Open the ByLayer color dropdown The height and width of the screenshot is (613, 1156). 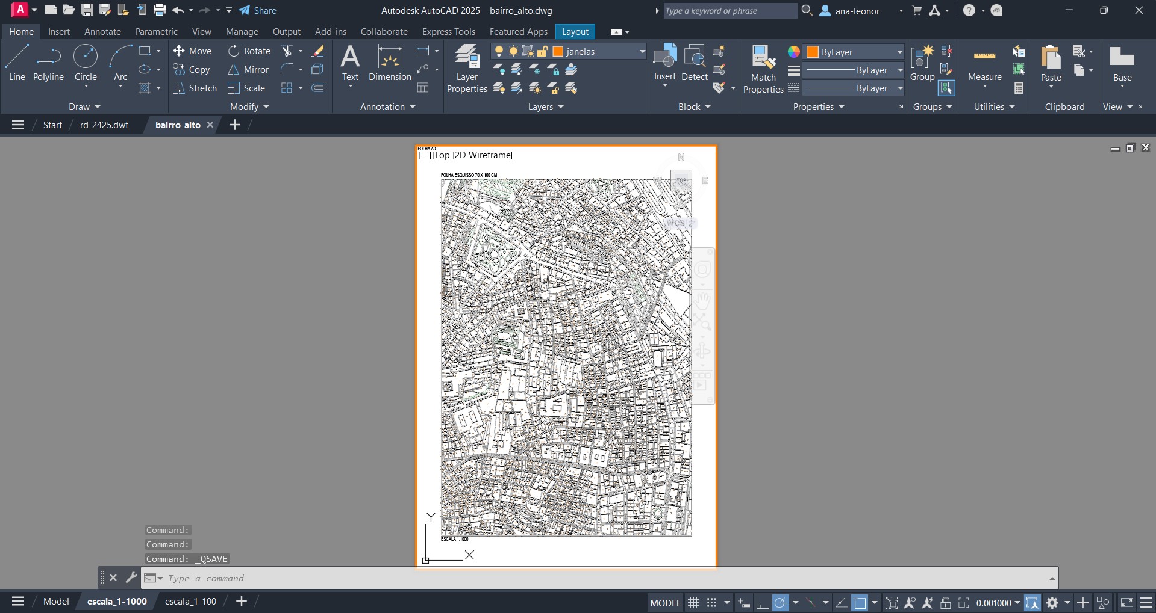pyautogui.click(x=899, y=52)
